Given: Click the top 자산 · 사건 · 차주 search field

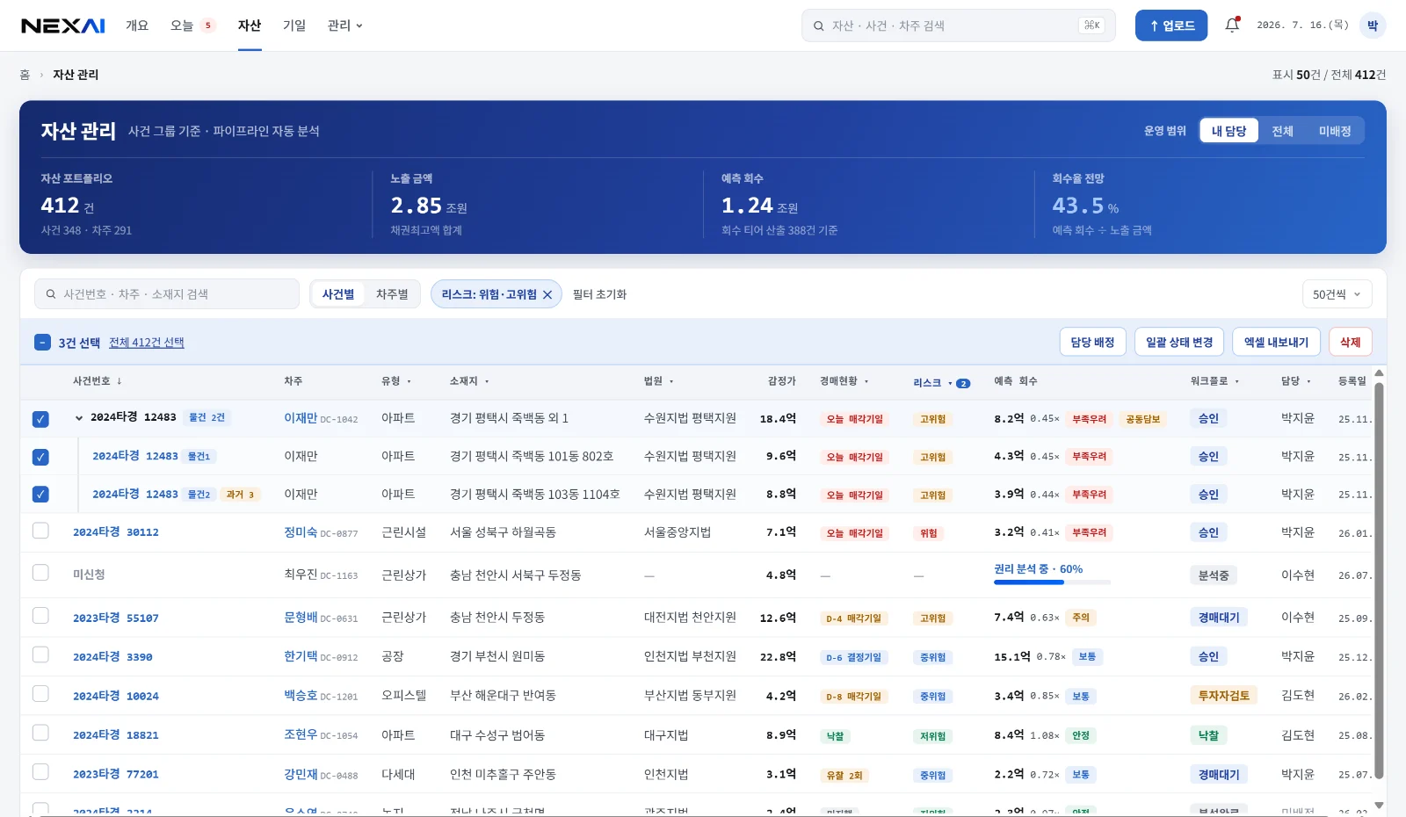Looking at the screenshot, I should 958,25.
